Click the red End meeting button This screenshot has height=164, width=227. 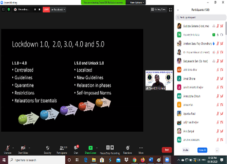coord(167,150)
